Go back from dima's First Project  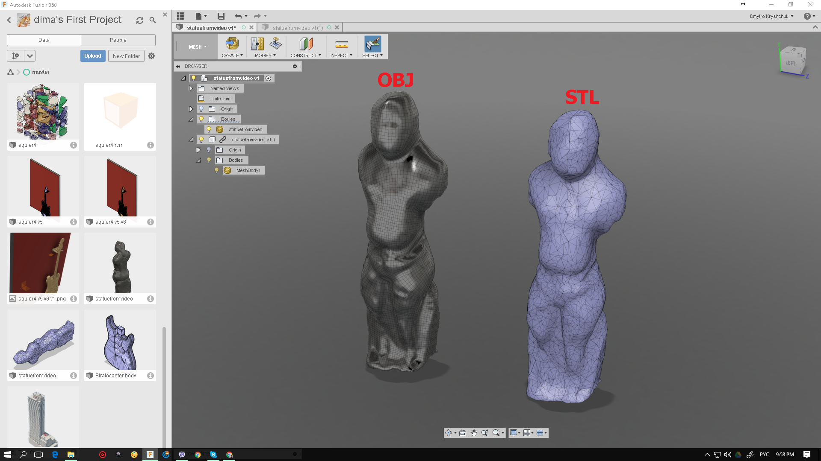pos(9,20)
